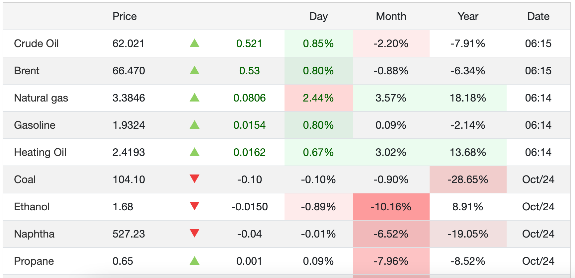This screenshot has width=575, height=278.
Task: Open the Brent commodity link
Action: [27, 71]
